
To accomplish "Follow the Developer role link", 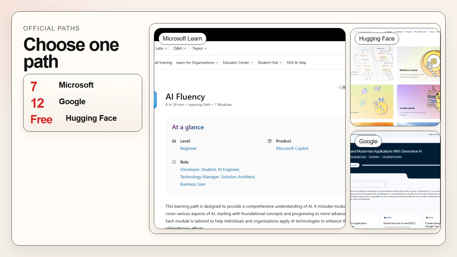I will click(x=190, y=169).
